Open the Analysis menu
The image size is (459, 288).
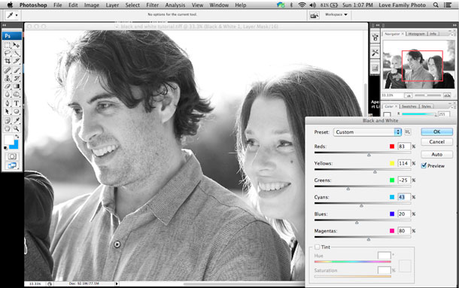tap(175, 5)
